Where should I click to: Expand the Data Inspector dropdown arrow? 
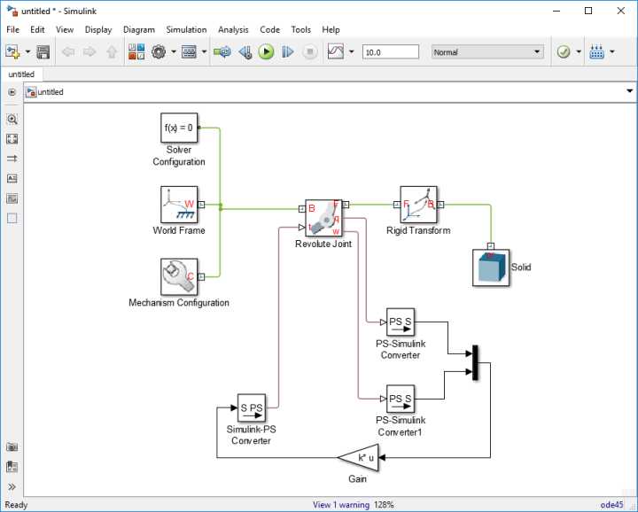click(x=352, y=52)
